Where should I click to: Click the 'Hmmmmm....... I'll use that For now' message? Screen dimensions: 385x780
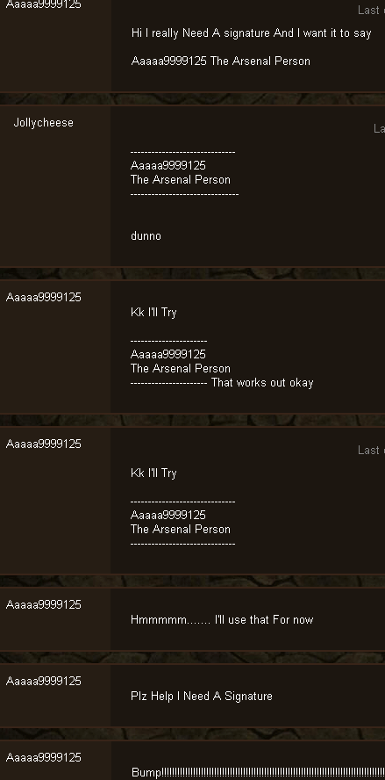(222, 619)
